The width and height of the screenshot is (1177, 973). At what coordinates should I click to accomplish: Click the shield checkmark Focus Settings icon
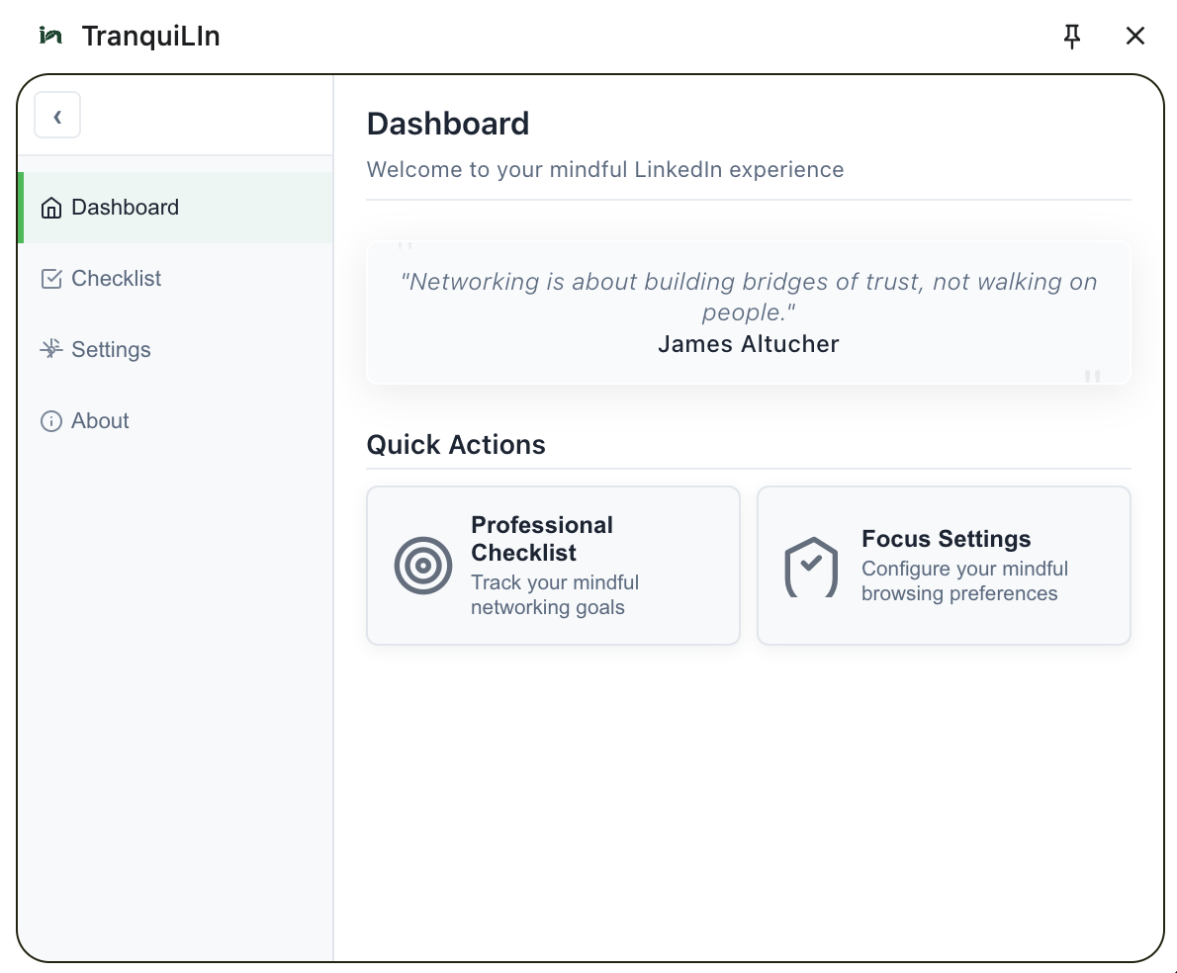pyautogui.click(x=811, y=567)
